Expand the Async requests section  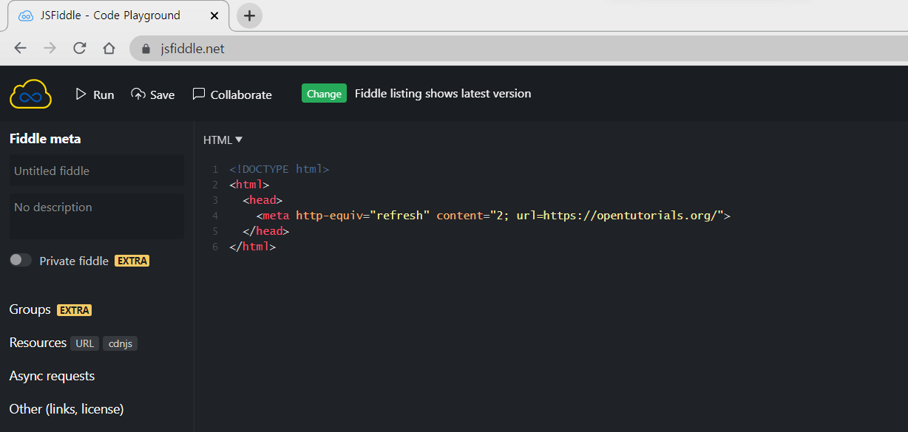pyautogui.click(x=52, y=376)
